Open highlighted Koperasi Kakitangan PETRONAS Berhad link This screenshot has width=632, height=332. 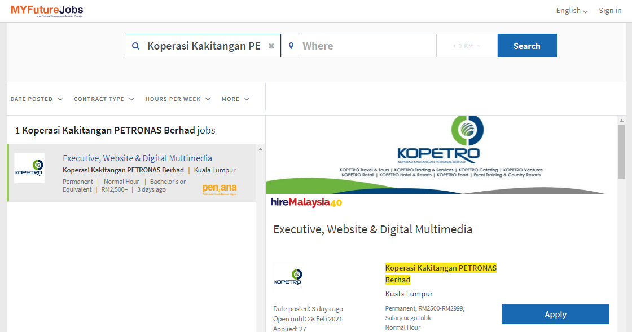(x=441, y=273)
